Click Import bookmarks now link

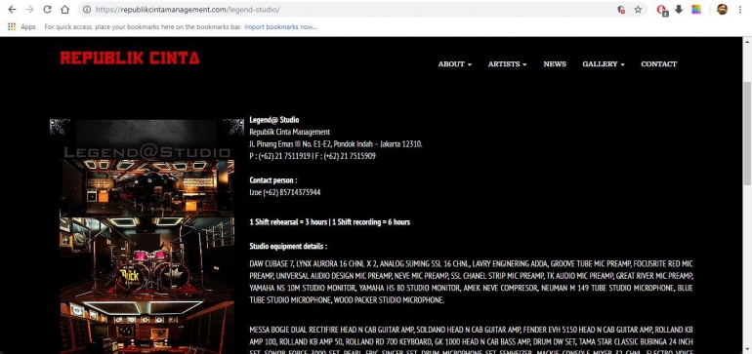pos(281,27)
